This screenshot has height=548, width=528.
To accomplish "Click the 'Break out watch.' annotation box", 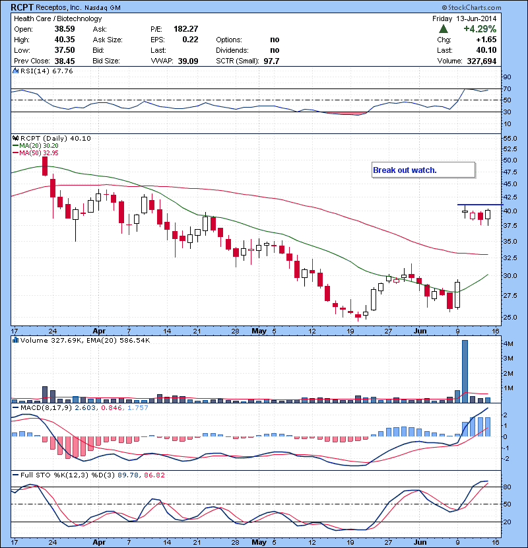I will [423, 170].
